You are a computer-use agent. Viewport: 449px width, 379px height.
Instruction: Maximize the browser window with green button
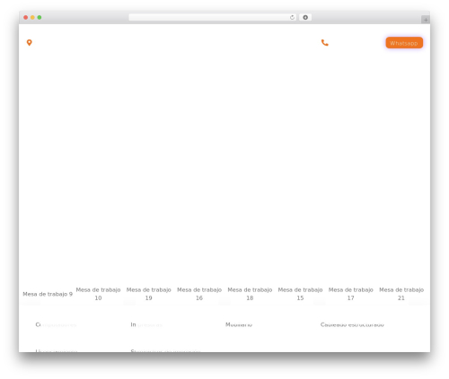point(40,18)
